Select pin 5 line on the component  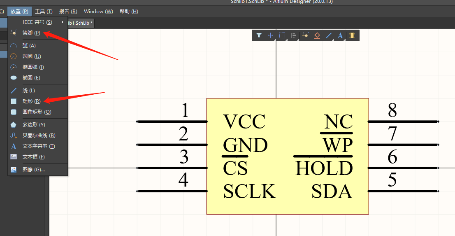pyautogui.click(x=403, y=191)
